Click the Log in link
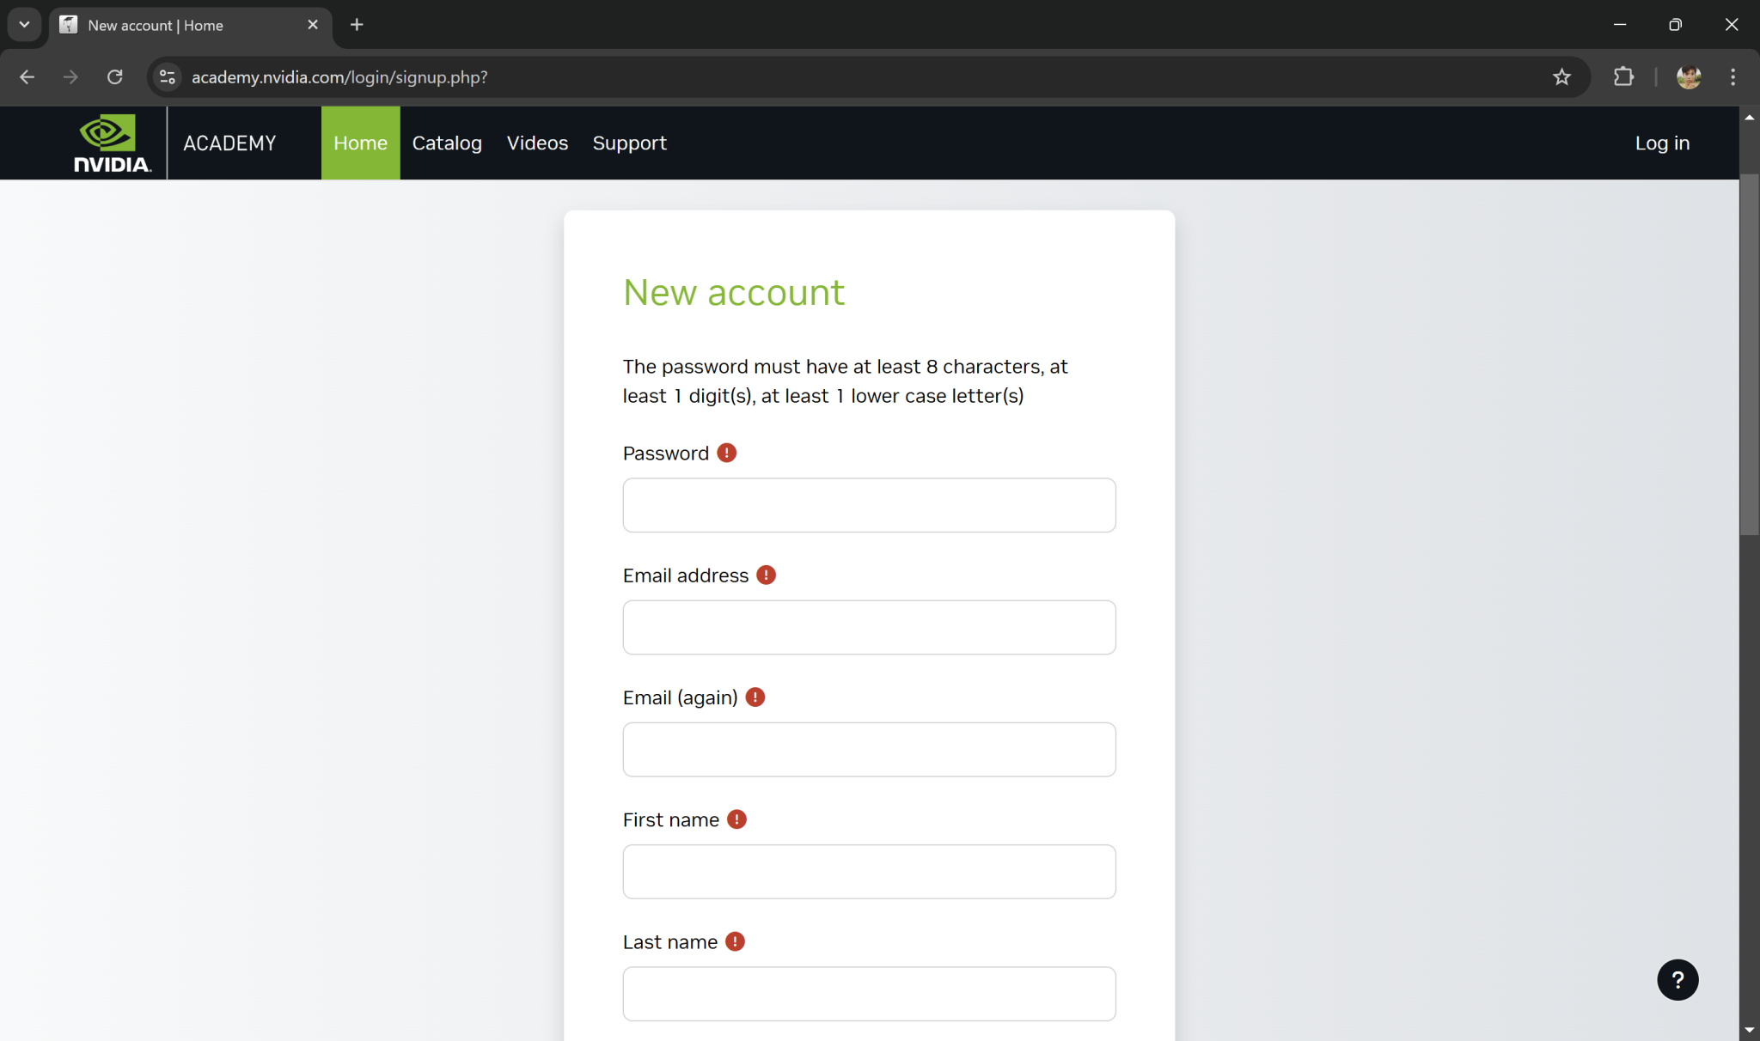1760x1041 pixels. pos(1661,143)
